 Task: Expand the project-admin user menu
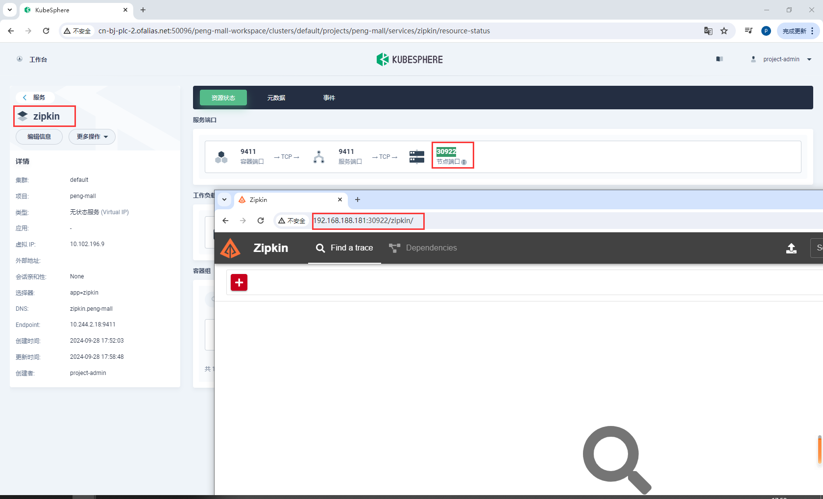click(x=781, y=59)
